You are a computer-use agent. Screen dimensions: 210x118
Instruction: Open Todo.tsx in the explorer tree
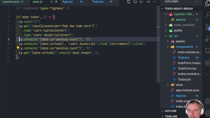pos(183,58)
